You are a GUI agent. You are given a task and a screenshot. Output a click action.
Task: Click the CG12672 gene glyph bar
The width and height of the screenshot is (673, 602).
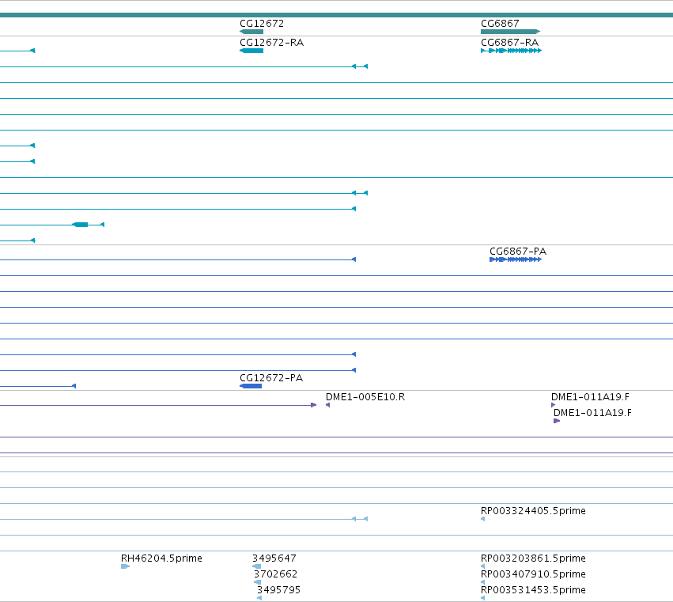point(251,32)
